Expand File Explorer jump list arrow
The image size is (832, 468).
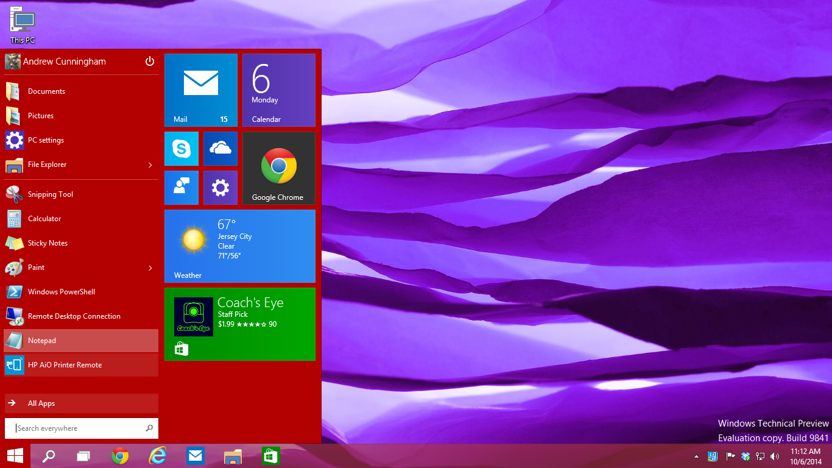click(150, 165)
